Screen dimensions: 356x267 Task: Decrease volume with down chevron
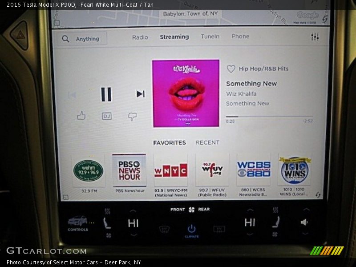(x=305, y=233)
